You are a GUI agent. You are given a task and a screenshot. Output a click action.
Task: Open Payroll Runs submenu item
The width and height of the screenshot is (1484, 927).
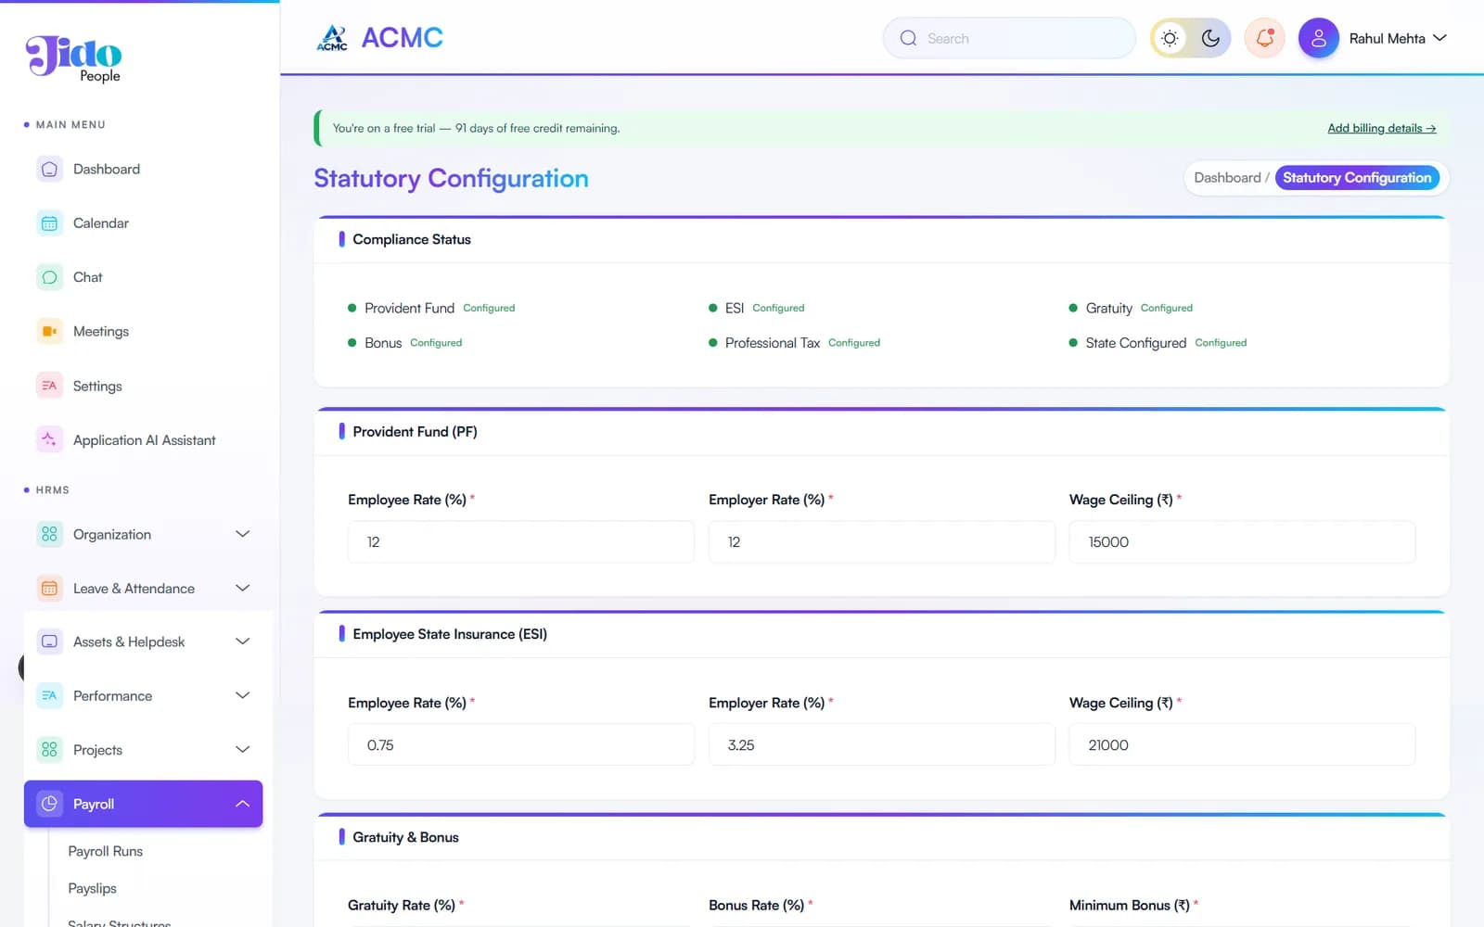click(106, 851)
